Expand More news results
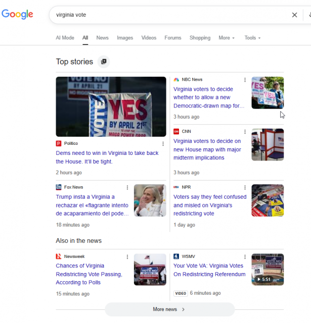The height and width of the screenshot is (323, 311). point(169,309)
